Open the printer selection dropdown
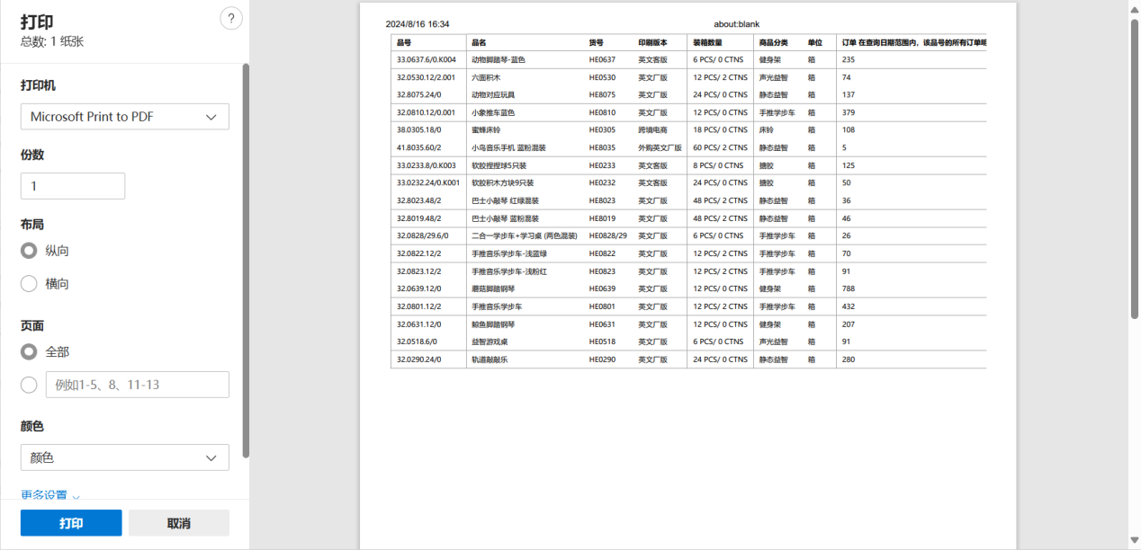This screenshot has height=550, width=1141. coord(125,117)
